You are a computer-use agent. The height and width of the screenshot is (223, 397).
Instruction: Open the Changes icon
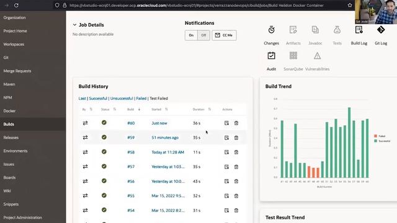[x=271, y=30]
